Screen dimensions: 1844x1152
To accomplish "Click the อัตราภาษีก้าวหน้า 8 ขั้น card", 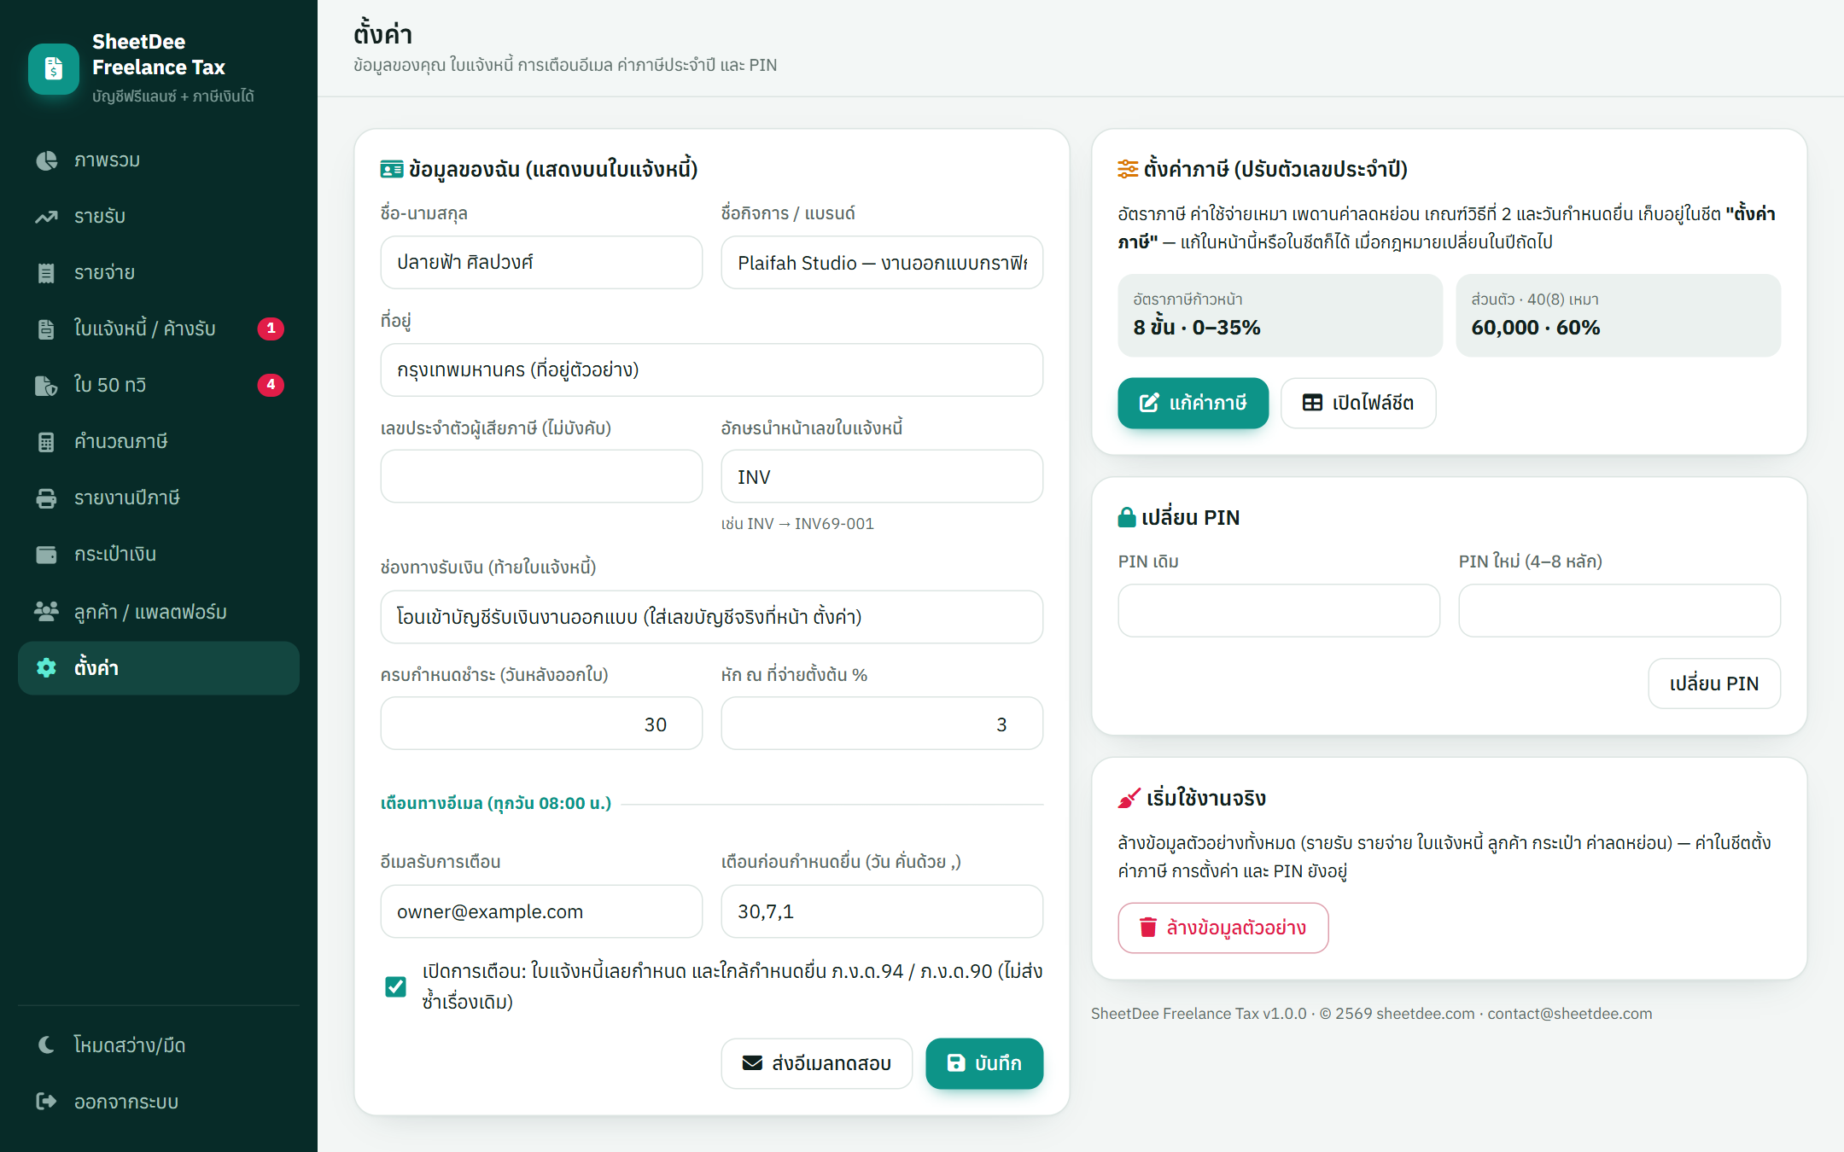I will (x=1280, y=315).
